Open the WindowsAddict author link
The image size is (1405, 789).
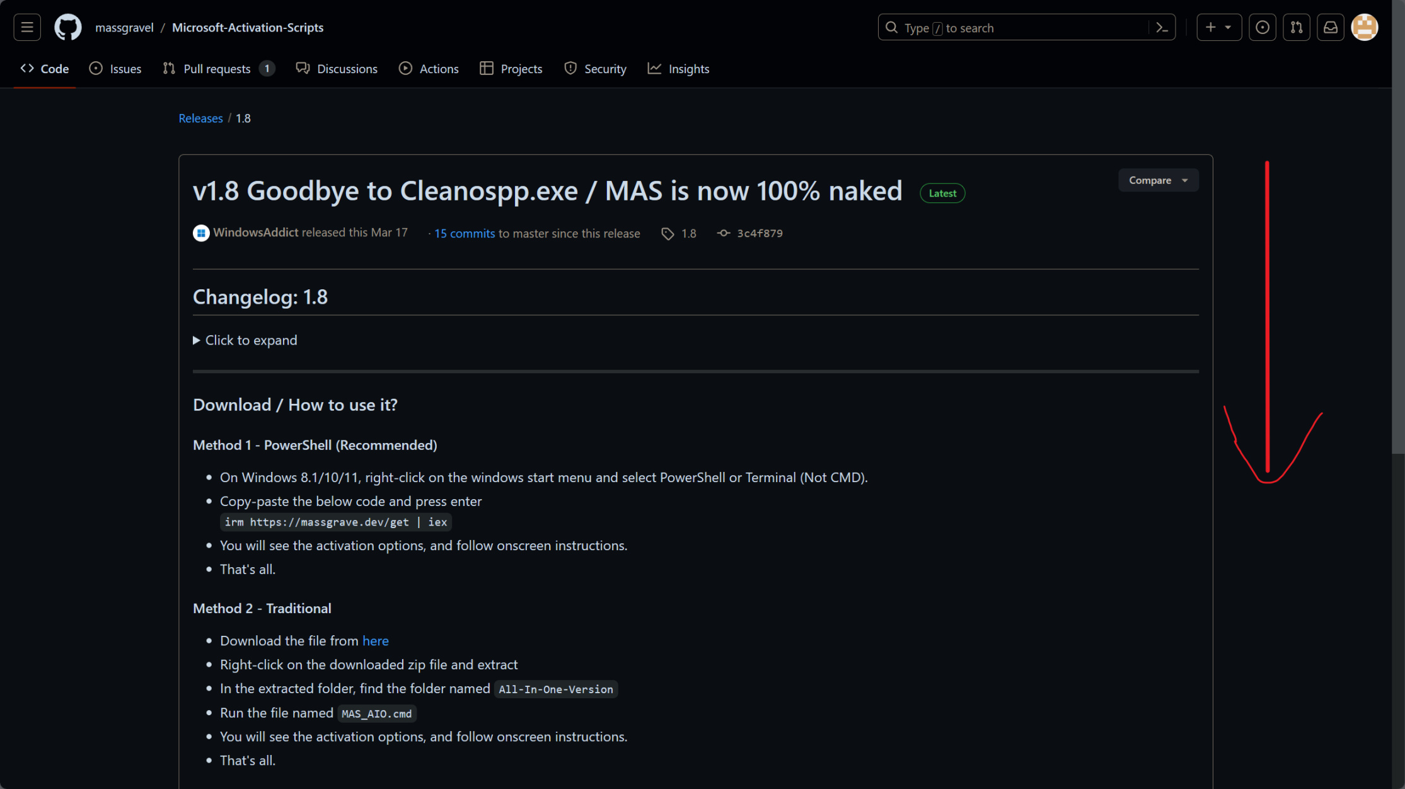click(255, 232)
